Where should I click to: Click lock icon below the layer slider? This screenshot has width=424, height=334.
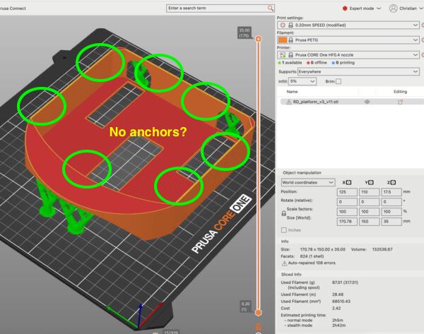[258, 327]
